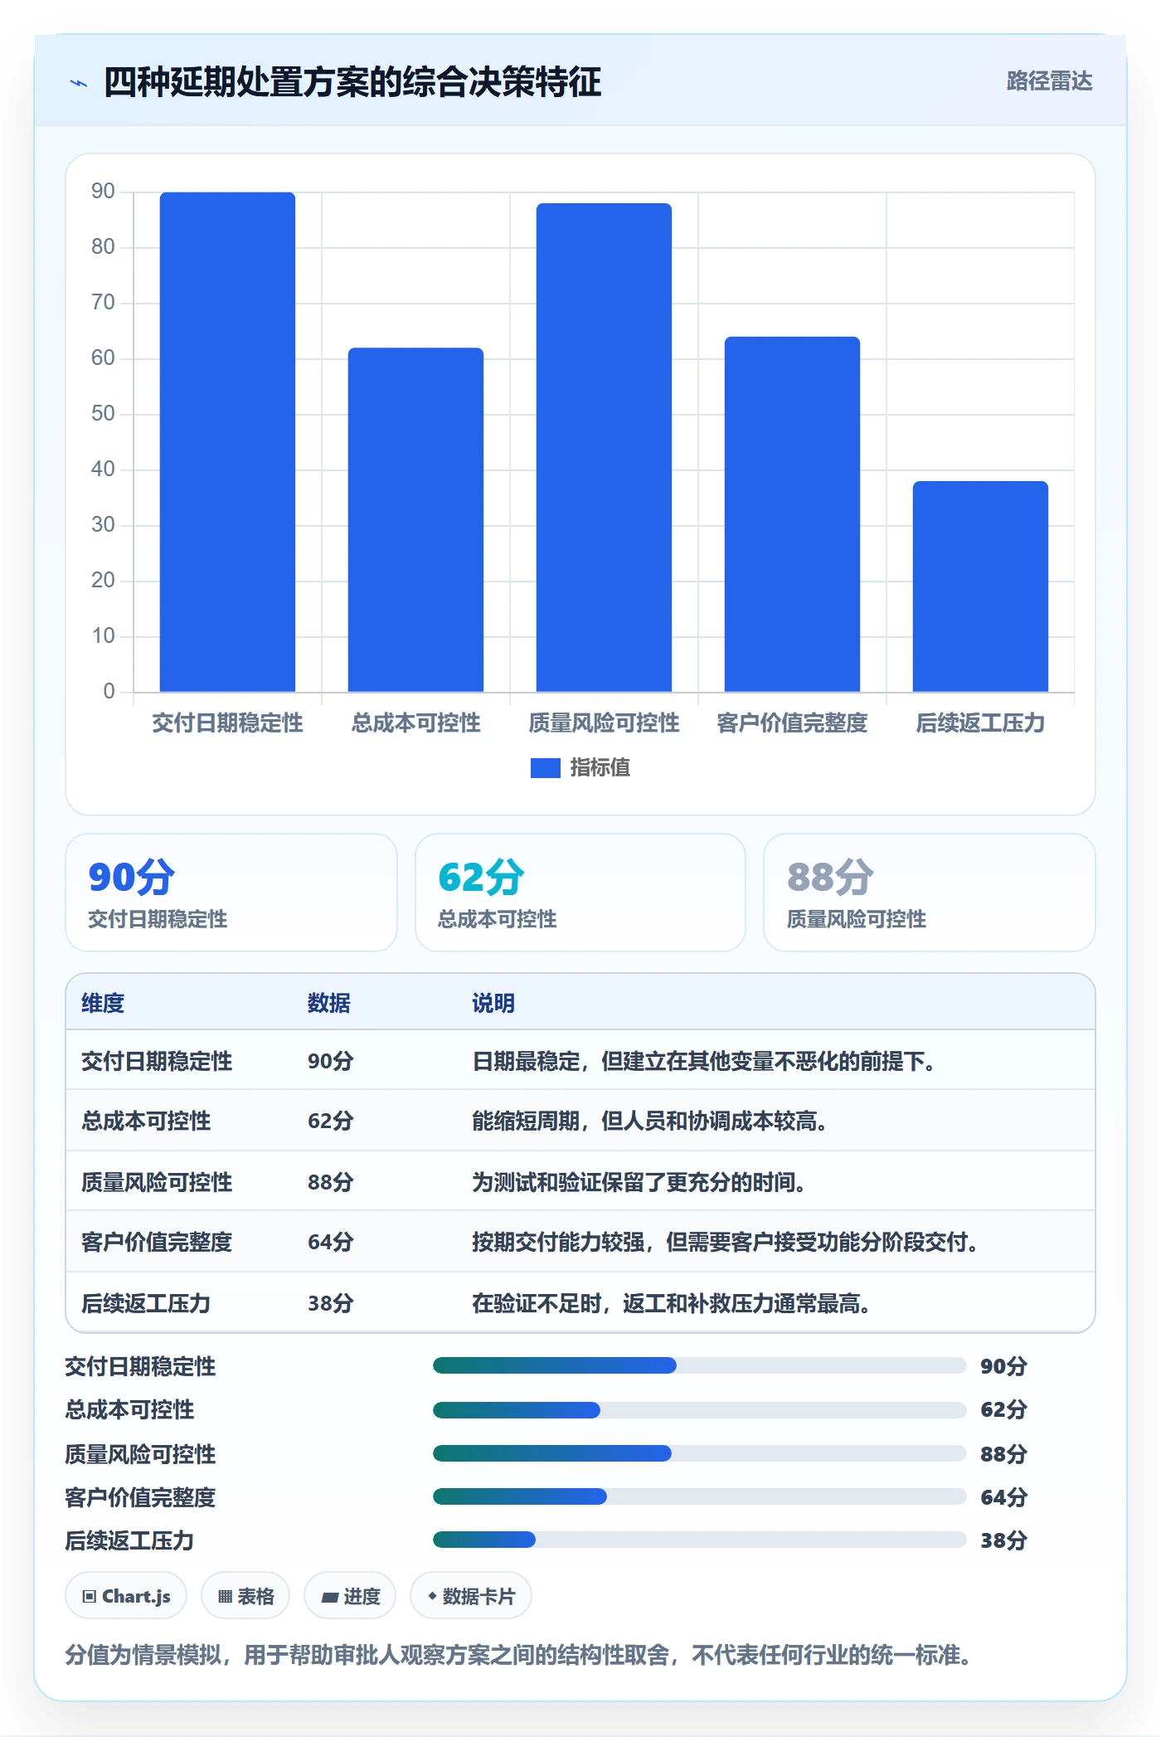Click the 质量风险可控性 progress bar
This screenshot has height=1737, width=1161.
(x=700, y=1453)
